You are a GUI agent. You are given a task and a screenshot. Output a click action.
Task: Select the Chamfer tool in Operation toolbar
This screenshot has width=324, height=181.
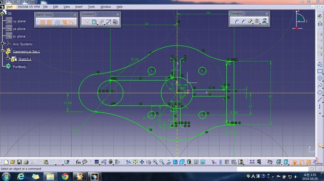243,21
